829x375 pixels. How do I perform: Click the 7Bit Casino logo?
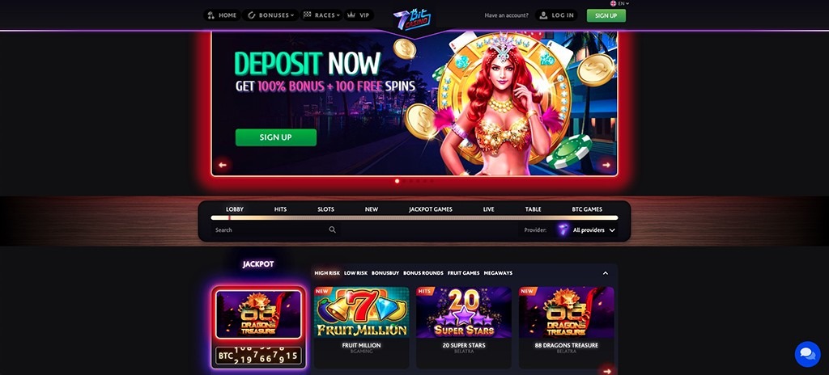[412, 19]
